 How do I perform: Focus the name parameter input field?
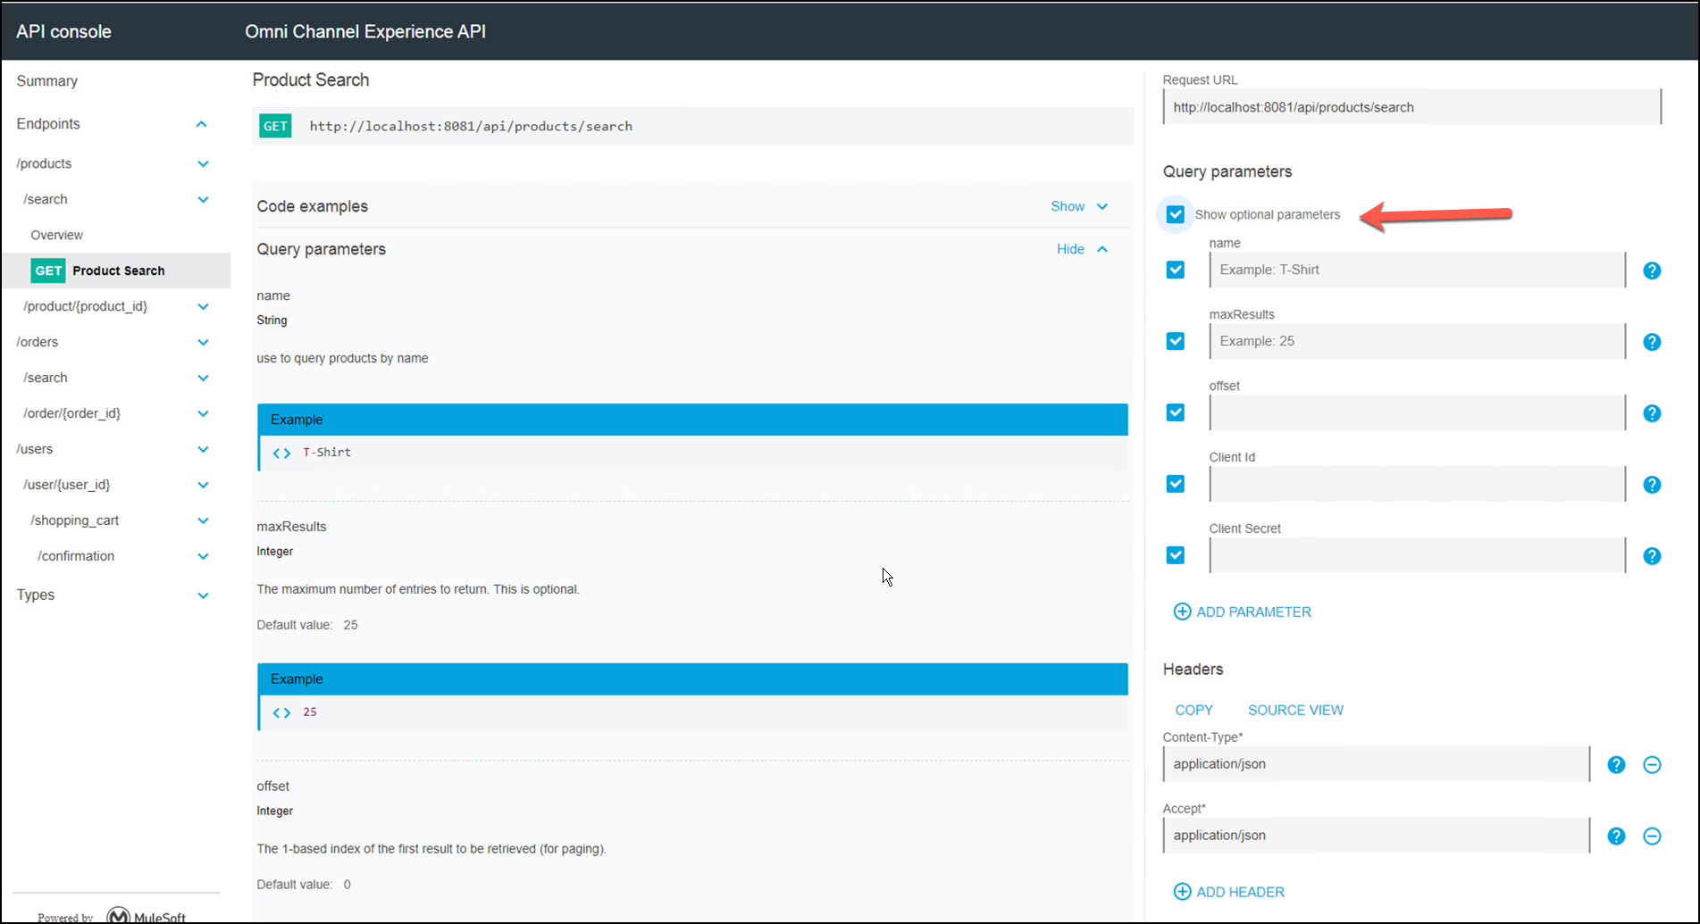tap(1417, 270)
